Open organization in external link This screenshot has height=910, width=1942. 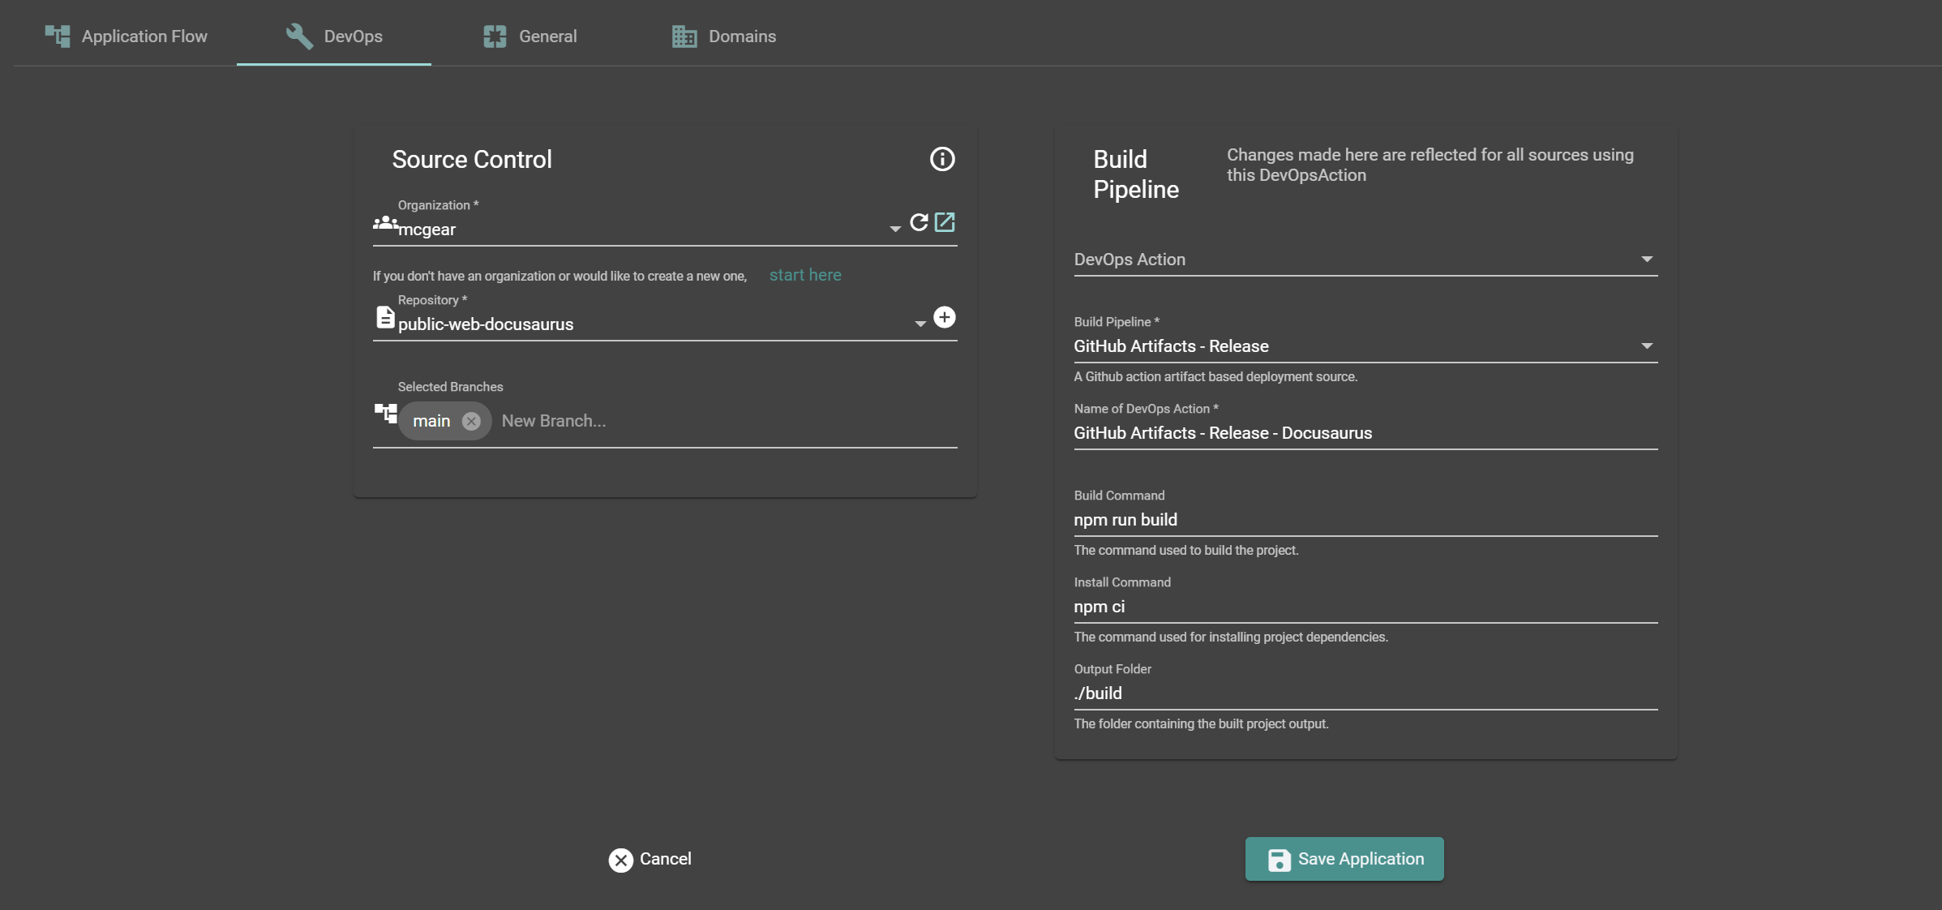[x=945, y=222]
